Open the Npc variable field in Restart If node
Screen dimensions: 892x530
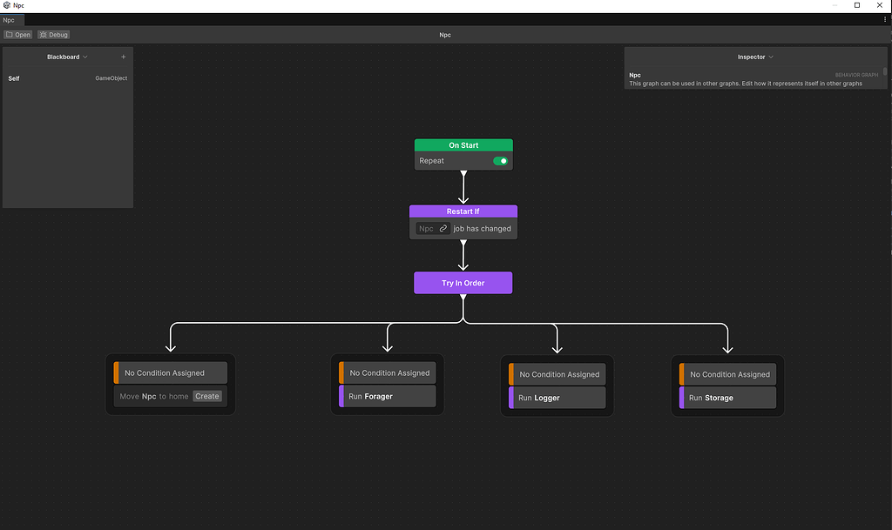pyautogui.click(x=427, y=228)
